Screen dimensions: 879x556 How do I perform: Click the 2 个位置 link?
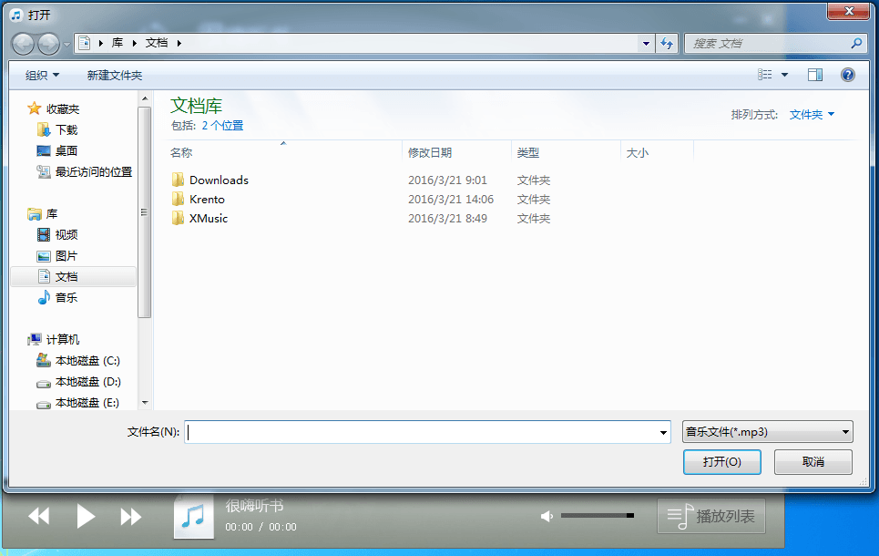222,126
